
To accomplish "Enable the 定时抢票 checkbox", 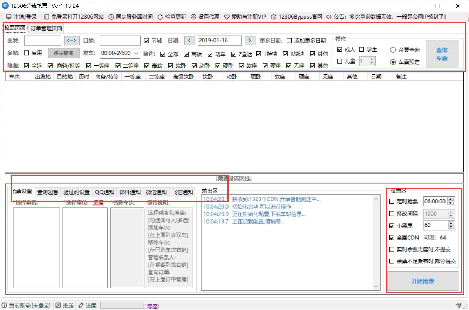I will [x=392, y=201].
